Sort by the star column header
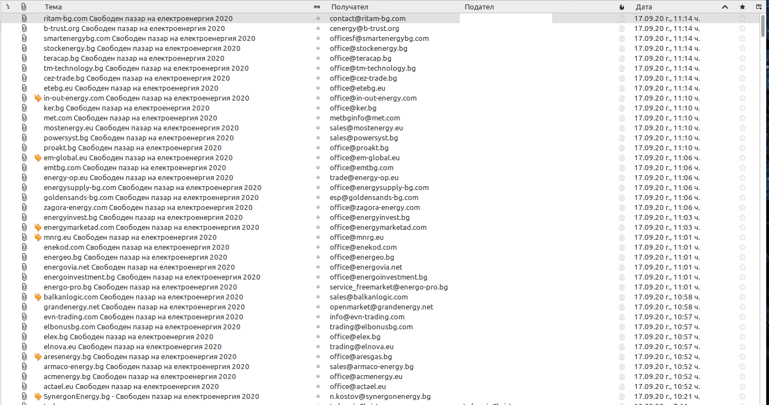769x405 pixels. pos(742,7)
